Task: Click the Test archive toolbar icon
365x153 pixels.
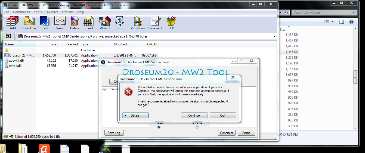Action: click(x=45, y=23)
